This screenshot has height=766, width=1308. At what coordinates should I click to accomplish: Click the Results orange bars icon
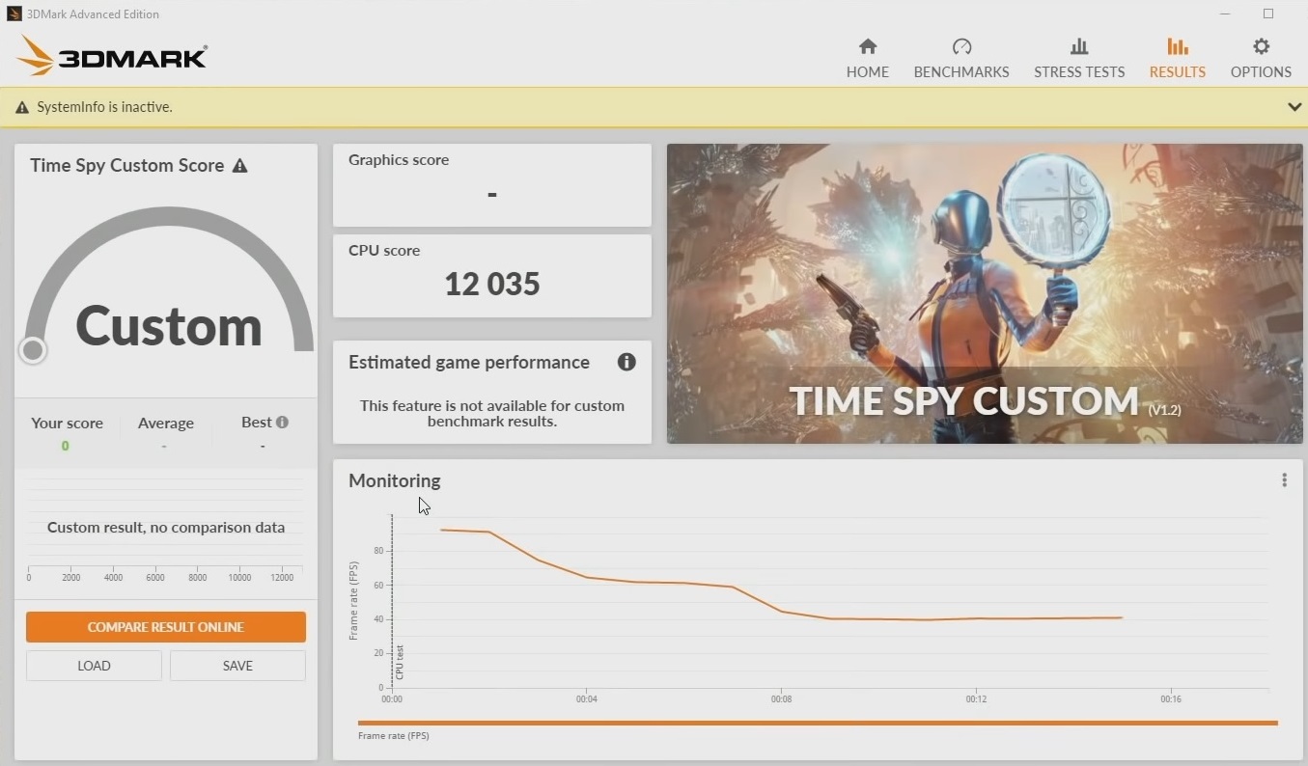pos(1177,46)
